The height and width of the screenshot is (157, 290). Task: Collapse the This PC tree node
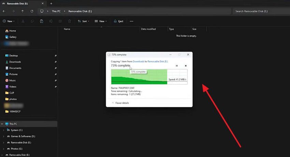(x=2, y=124)
